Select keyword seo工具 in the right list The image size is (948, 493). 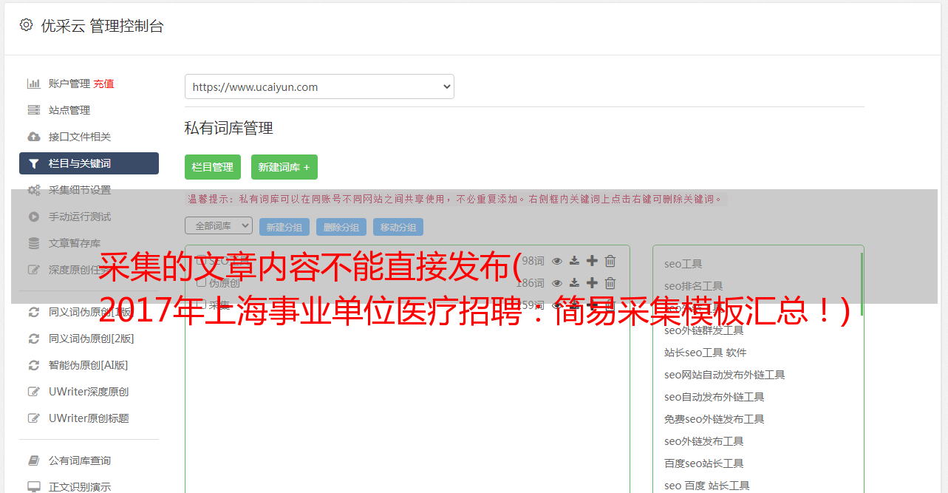pos(683,264)
